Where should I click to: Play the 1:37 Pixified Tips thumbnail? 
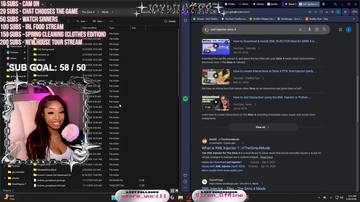click(x=216, y=77)
